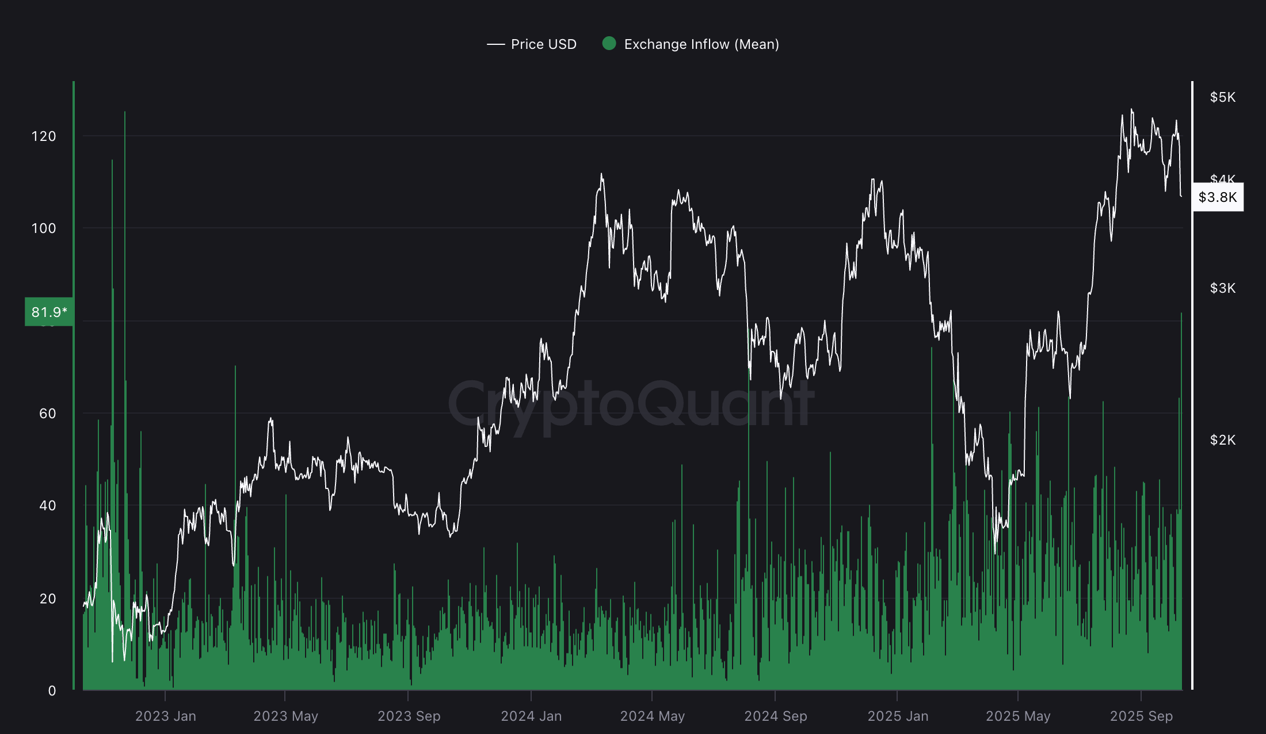Click the 120 inflow axis label
The height and width of the screenshot is (734, 1266).
click(44, 136)
